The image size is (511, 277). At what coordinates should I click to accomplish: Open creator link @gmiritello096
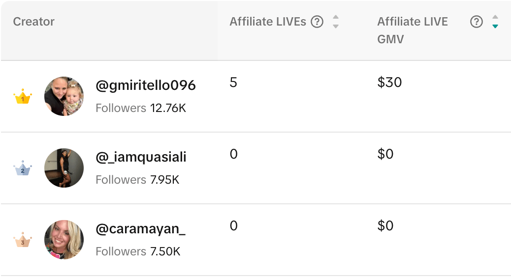point(146,85)
